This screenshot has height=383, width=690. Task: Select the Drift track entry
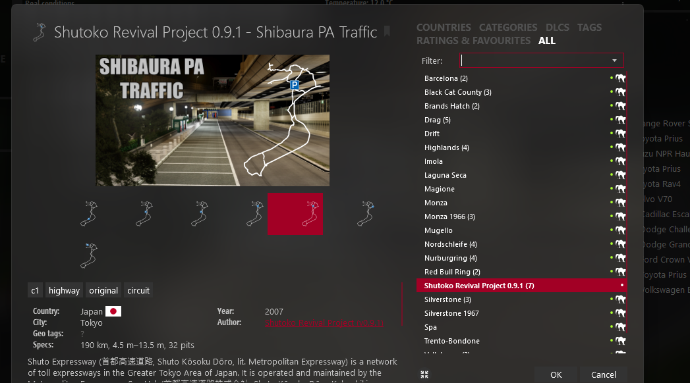click(521, 134)
